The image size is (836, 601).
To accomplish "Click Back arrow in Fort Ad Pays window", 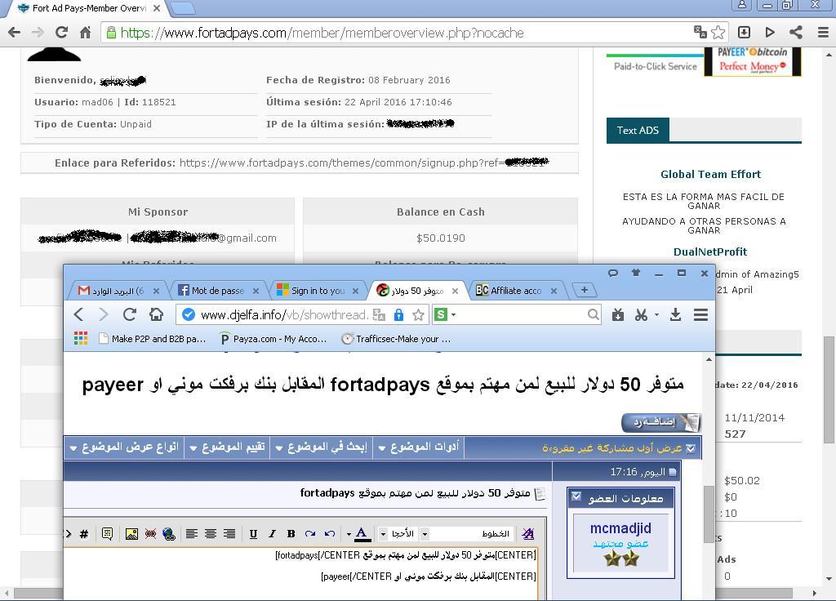I will coord(15,33).
